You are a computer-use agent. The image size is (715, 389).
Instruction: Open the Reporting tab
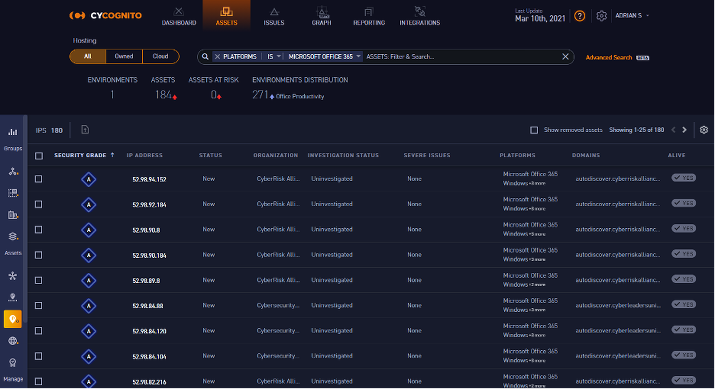click(369, 16)
